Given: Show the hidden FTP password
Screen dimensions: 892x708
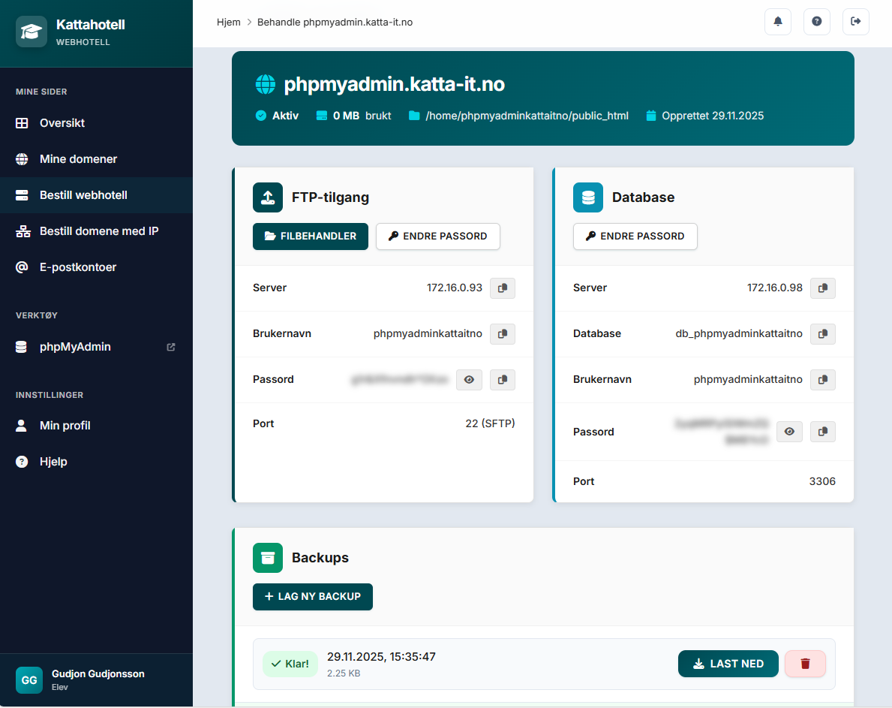Looking at the screenshot, I should 469,380.
